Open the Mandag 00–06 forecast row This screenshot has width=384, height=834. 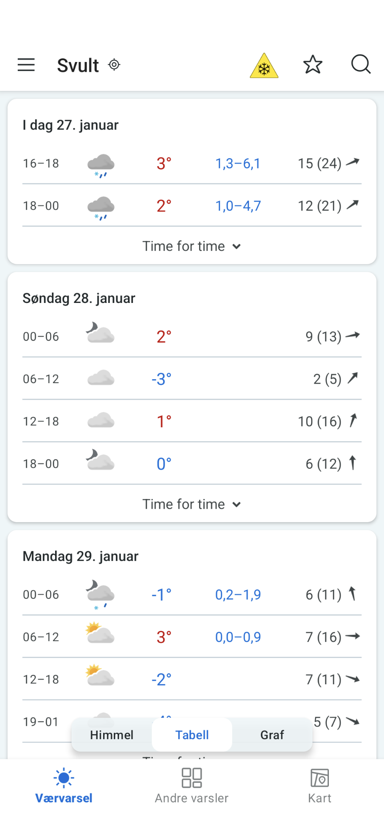(x=192, y=594)
